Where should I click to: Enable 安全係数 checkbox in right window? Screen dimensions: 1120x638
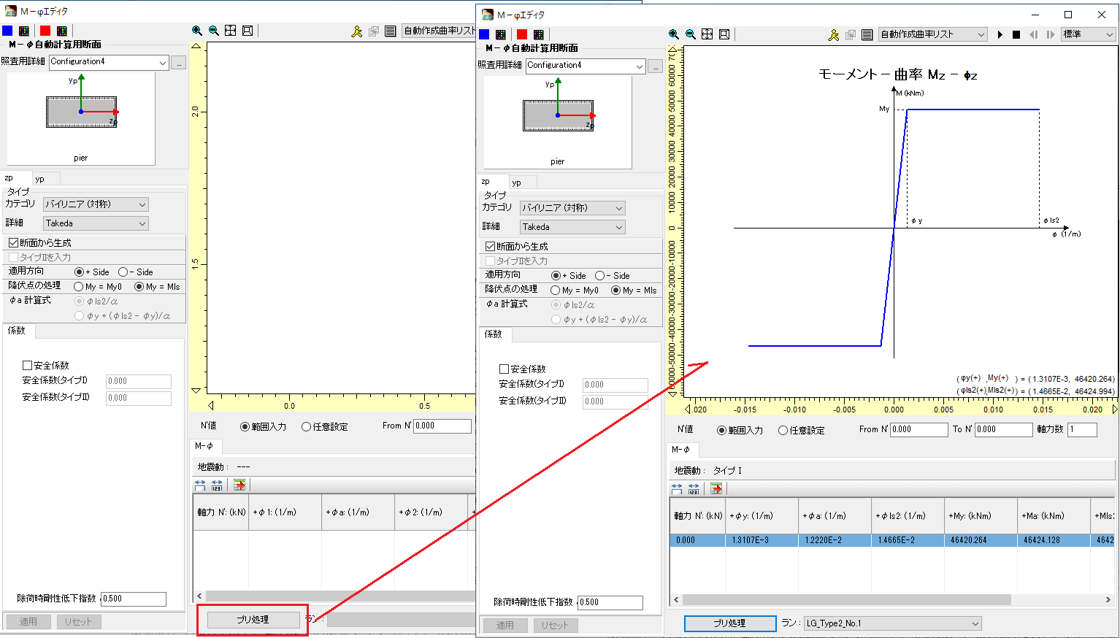tap(504, 369)
